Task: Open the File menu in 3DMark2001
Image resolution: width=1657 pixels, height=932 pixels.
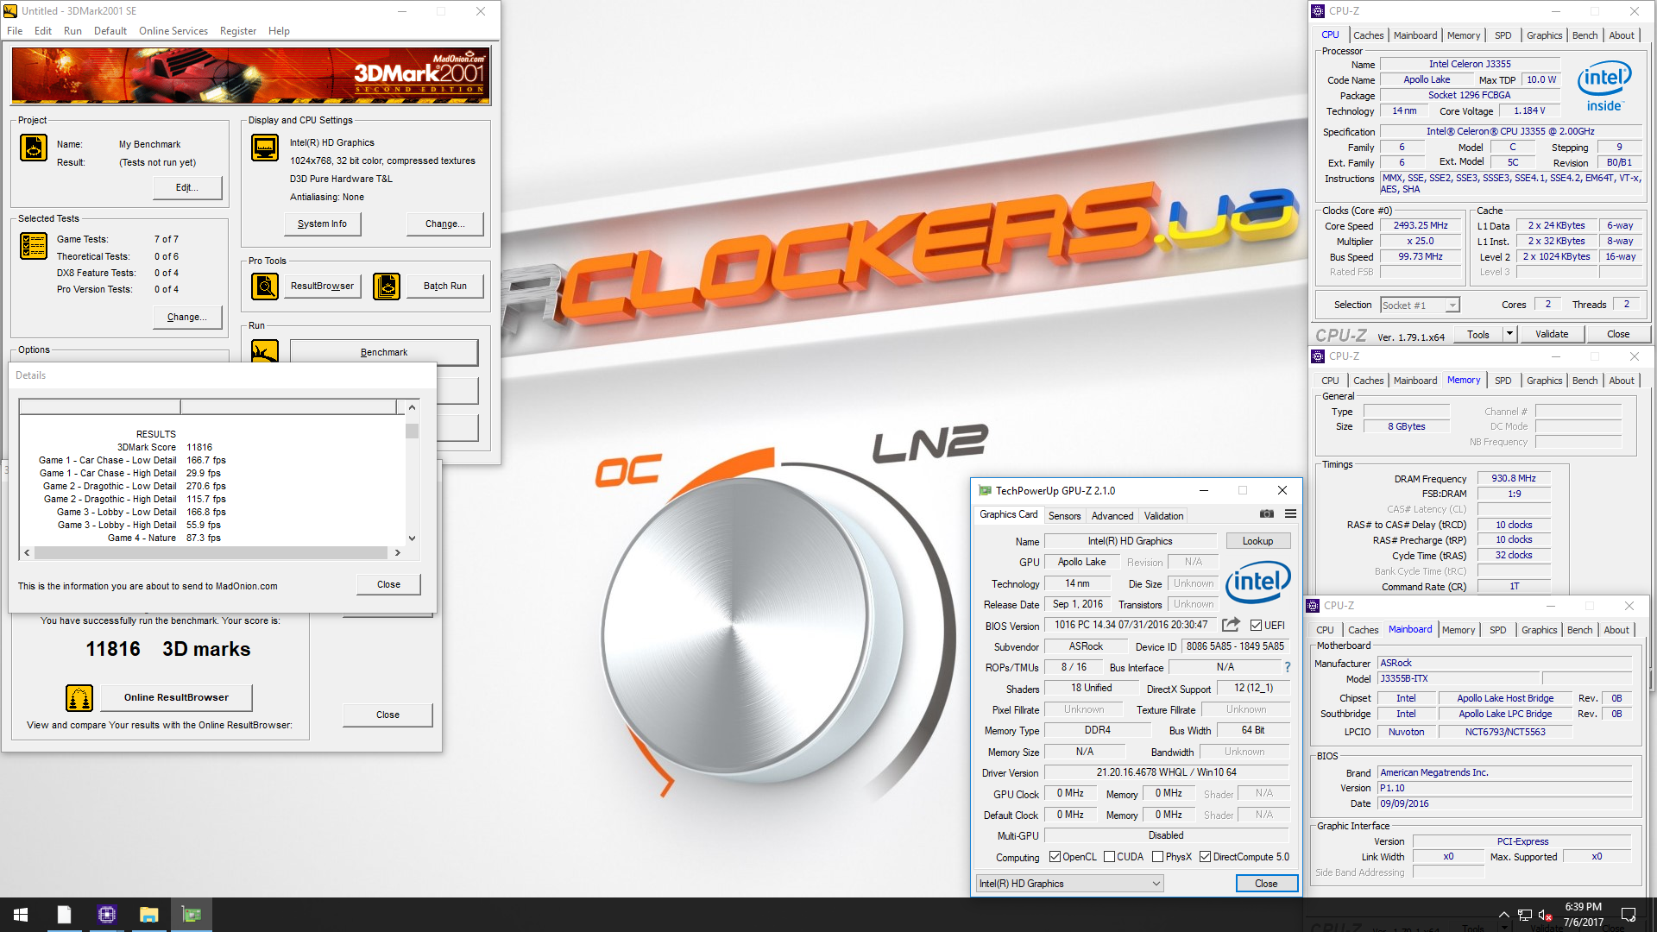Action: [15, 31]
